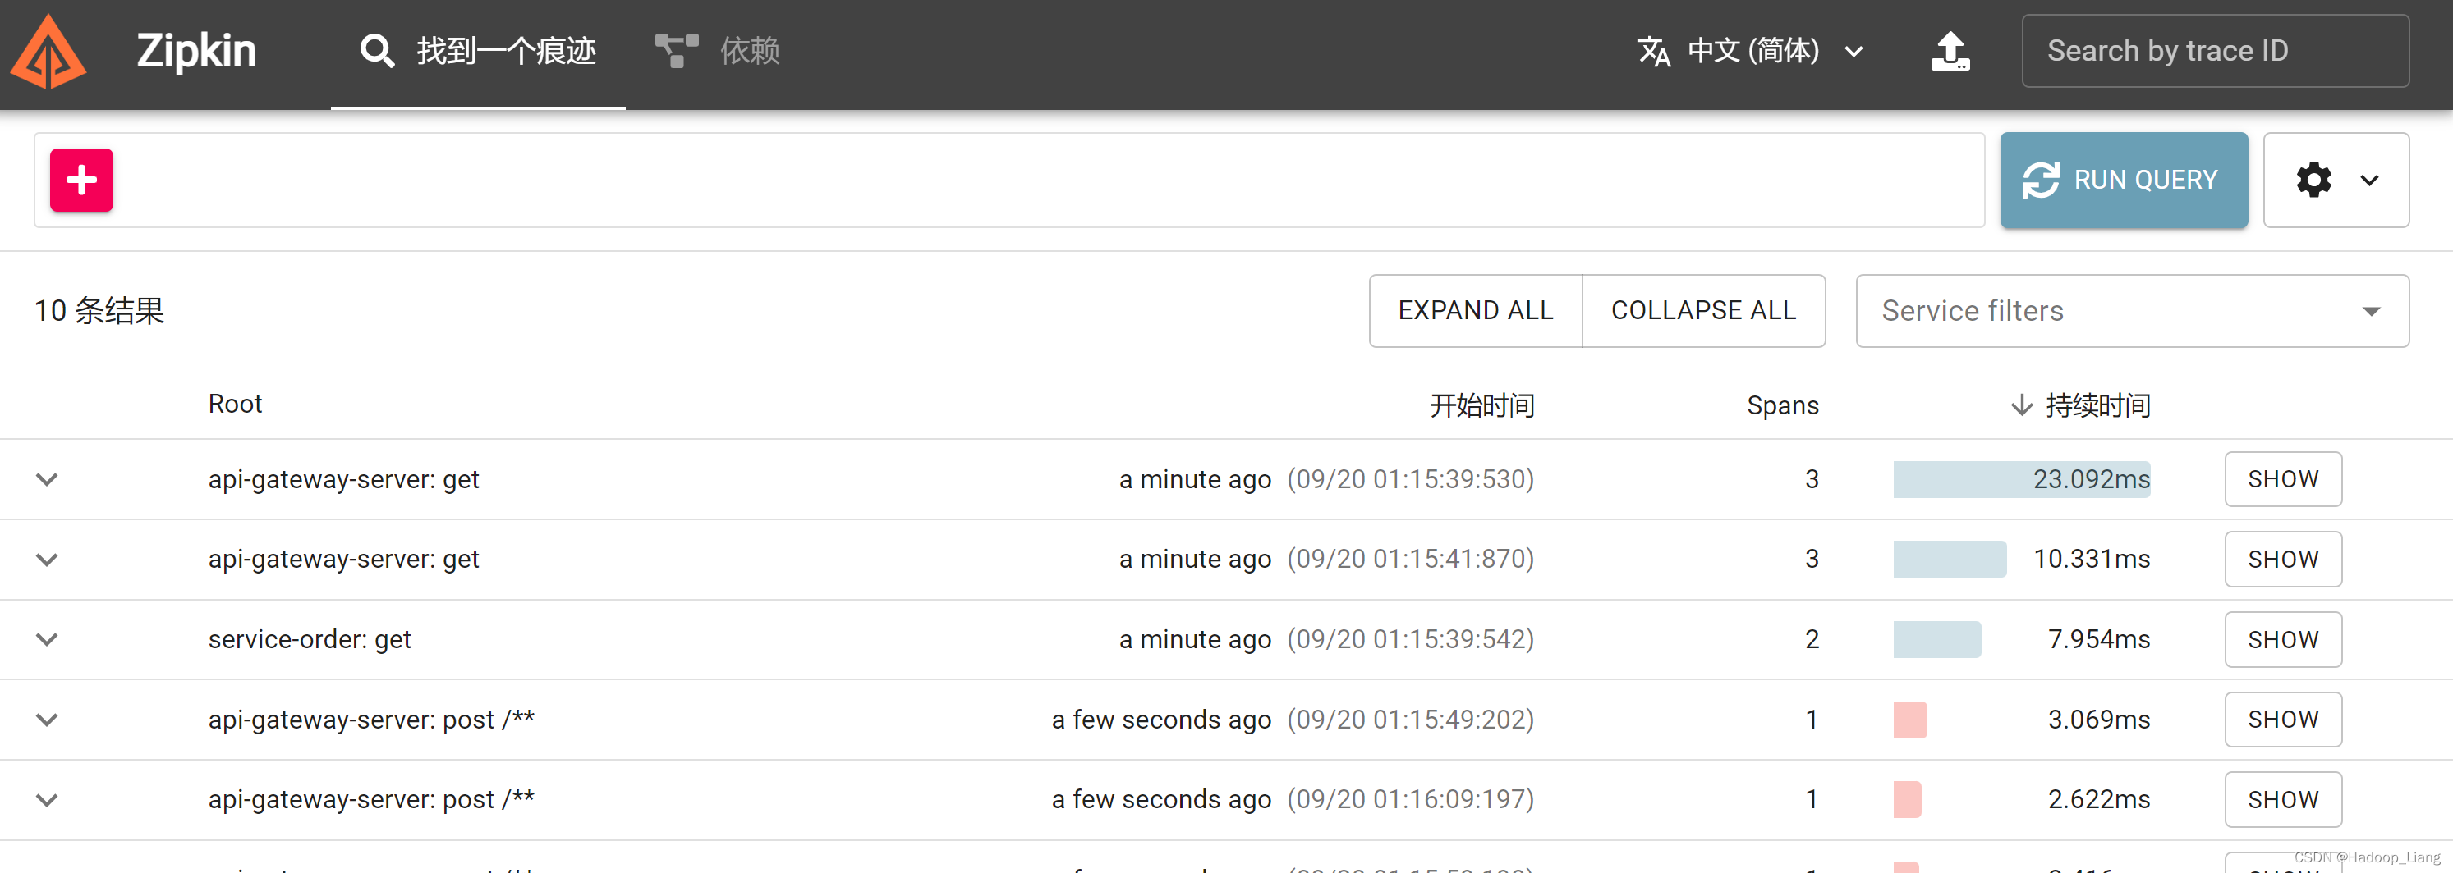The image size is (2453, 873).
Task: Click the 10.331ms duration bar
Action: tap(1950, 560)
